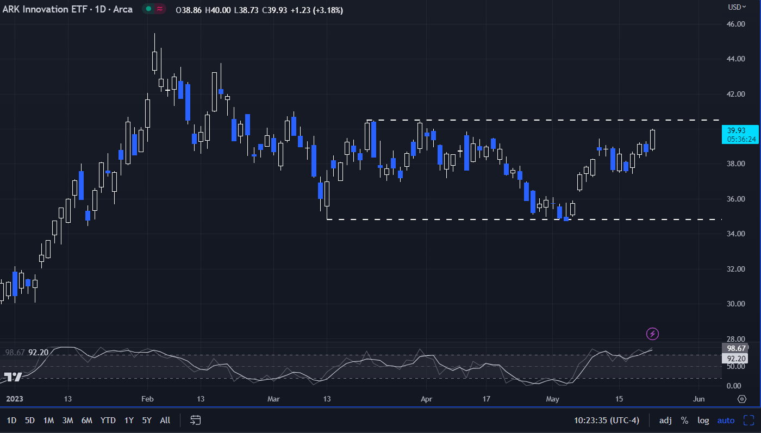Viewport: 761px width, 433px height.
Task: Click the lower dashed support line
Action: click(524, 219)
